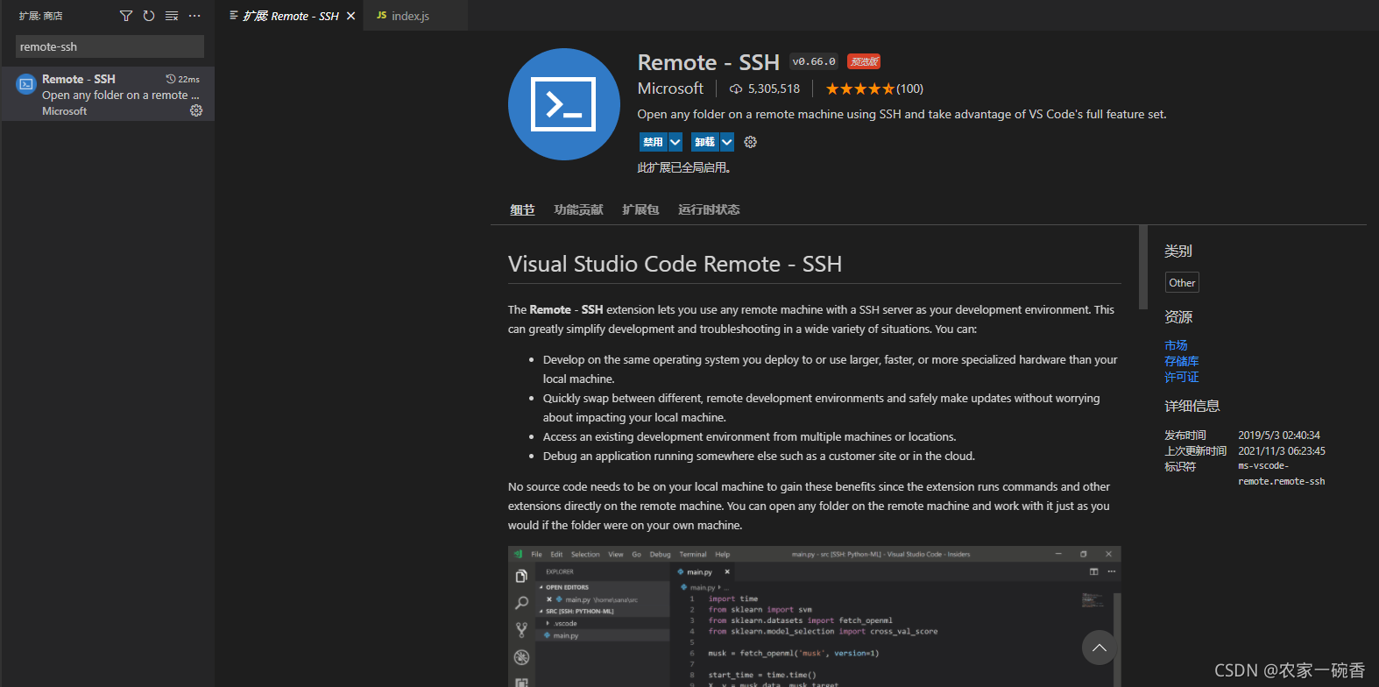
Task: Open the extensions panel more actions menu
Action: pyautogui.click(x=194, y=16)
